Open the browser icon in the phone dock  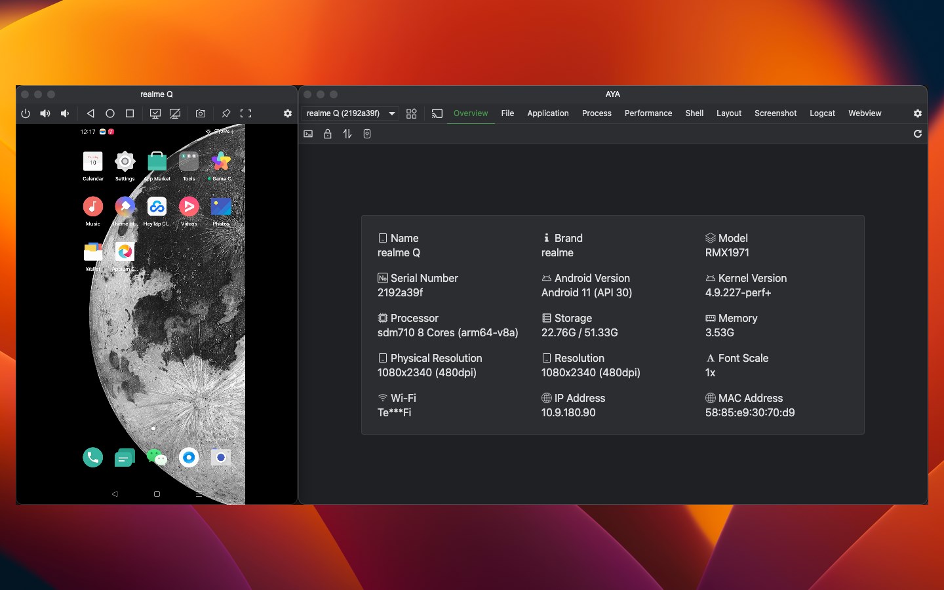pyautogui.click(x=189, y=457)
